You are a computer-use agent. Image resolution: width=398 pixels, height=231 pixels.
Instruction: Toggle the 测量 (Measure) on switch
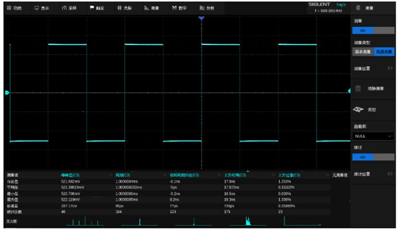(x=374, y=30)
